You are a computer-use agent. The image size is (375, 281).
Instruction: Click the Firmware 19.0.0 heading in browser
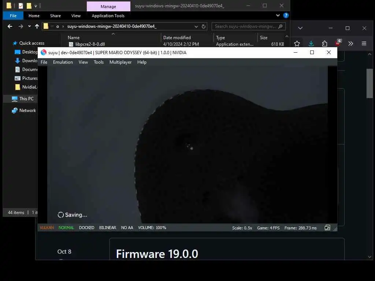click(x=157, y=254)
